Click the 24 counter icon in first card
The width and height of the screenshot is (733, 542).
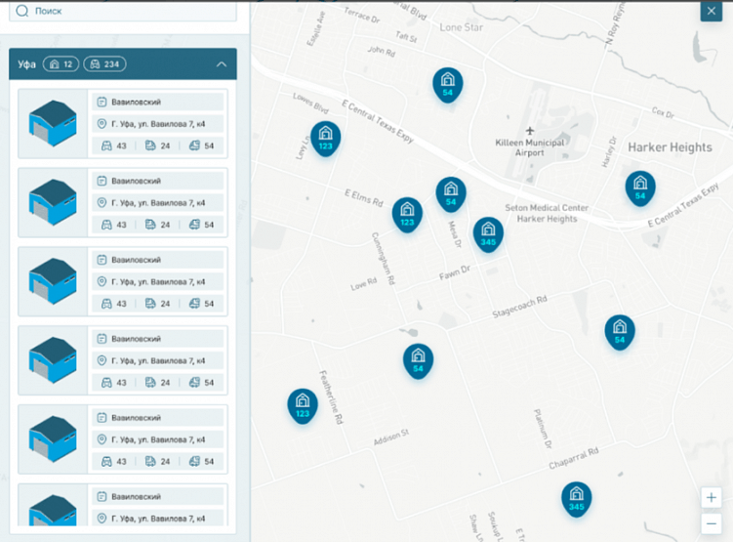click(150, 146)
